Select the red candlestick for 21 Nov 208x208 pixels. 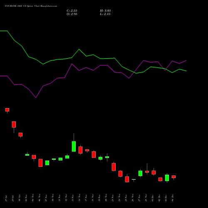114,167
